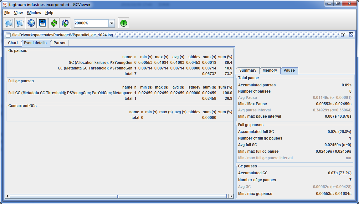Open the File menu

(x=7, y=13)
